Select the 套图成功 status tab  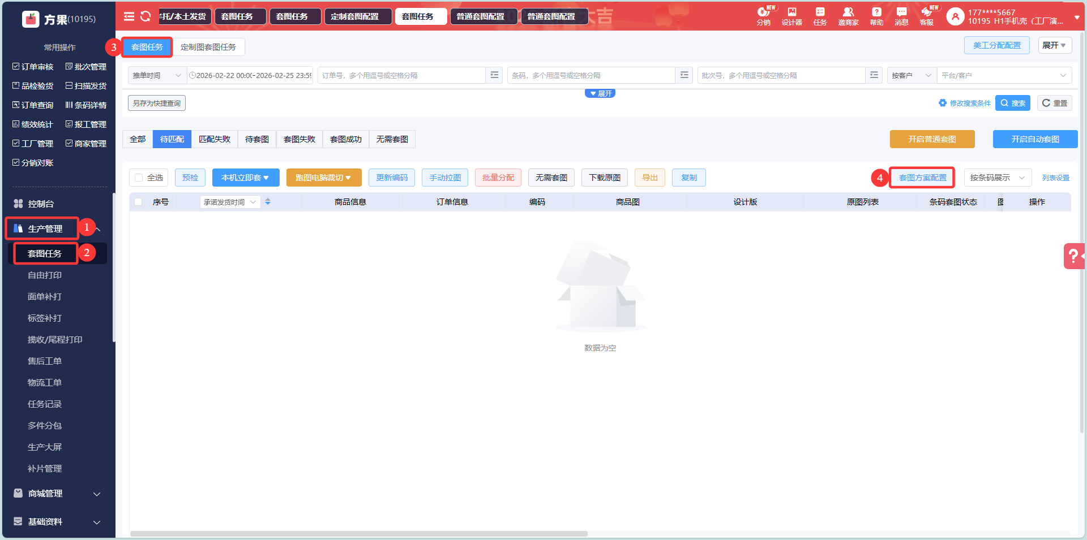tap(346, 139)
